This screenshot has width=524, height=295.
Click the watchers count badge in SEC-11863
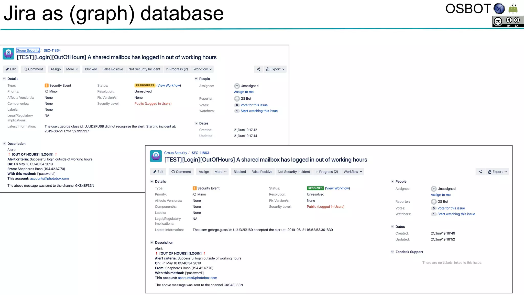point(434,214)
